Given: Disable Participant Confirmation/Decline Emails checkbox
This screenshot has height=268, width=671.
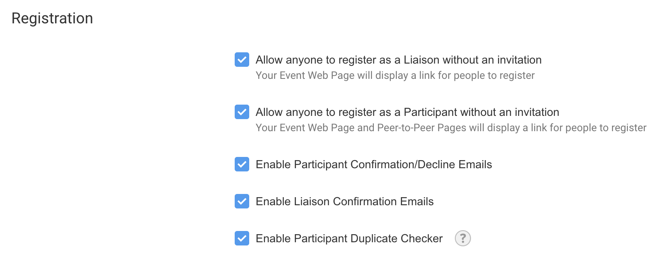Looking at the screenshot, I should (242, 165).
